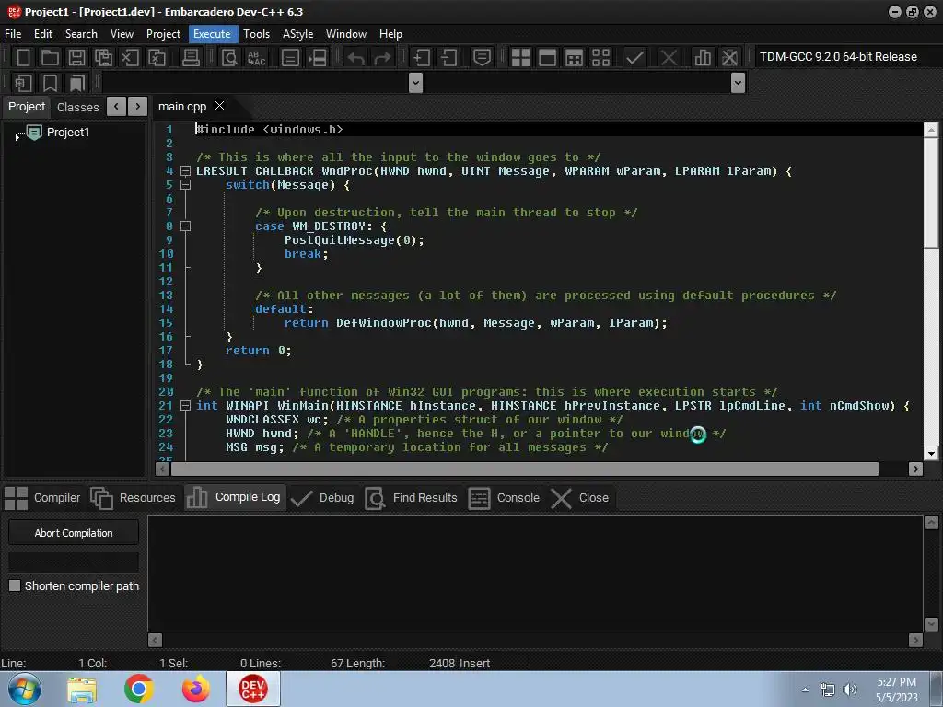943x707 pixels.
Task: Click the Redo arrow icon
Action: [382, 58]
